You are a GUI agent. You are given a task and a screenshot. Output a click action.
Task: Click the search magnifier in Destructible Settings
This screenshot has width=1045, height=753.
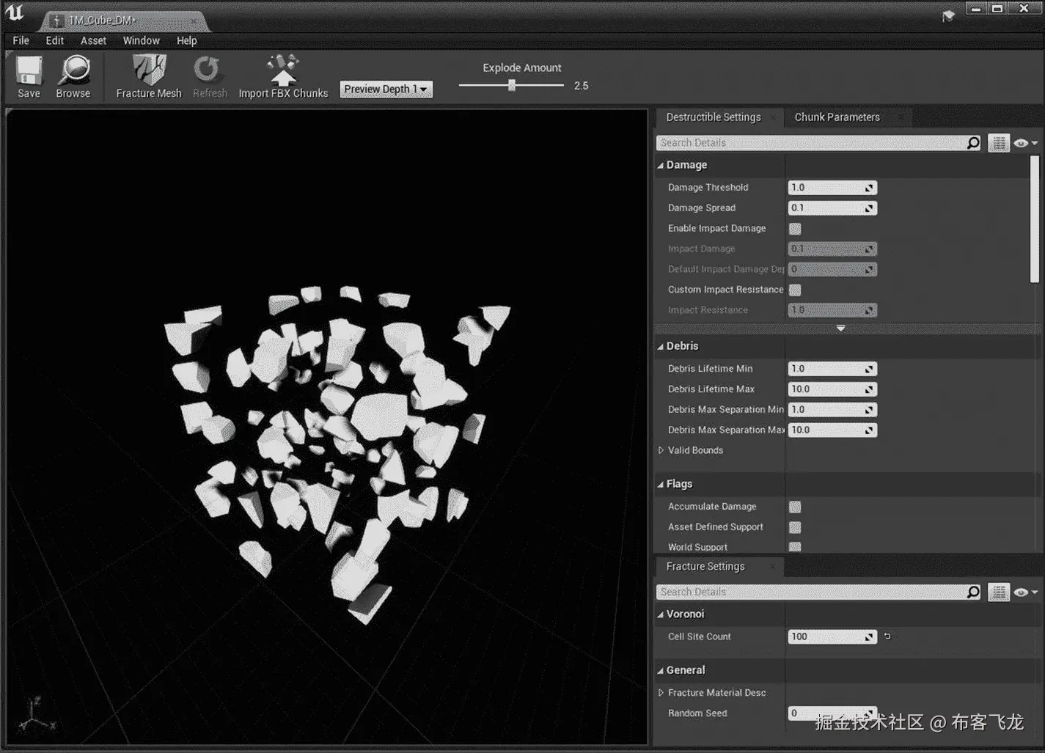973,143
